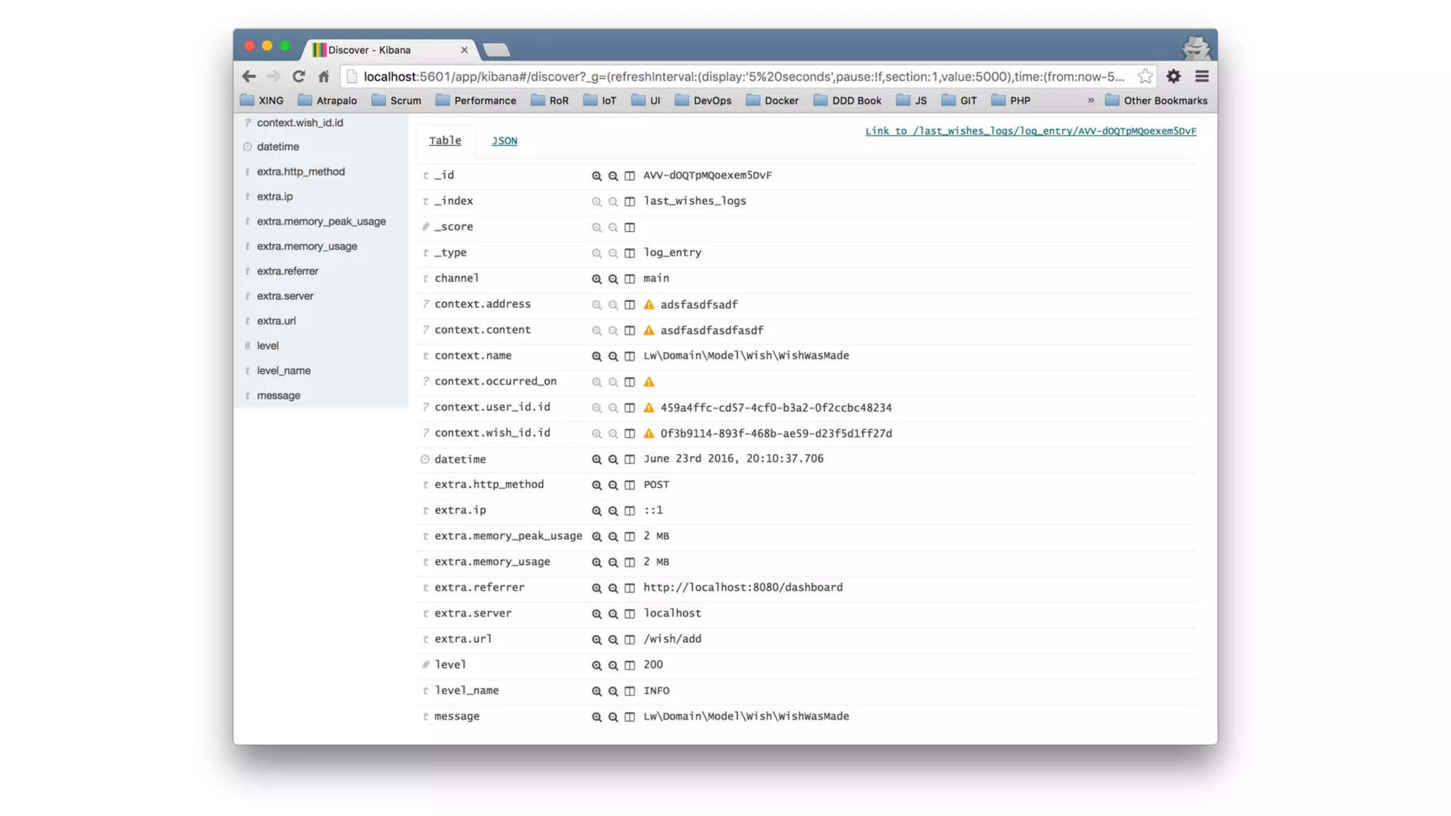Click warning icon on context.occurred_on row
This screenshot has height=816, width=1451.
648,382
